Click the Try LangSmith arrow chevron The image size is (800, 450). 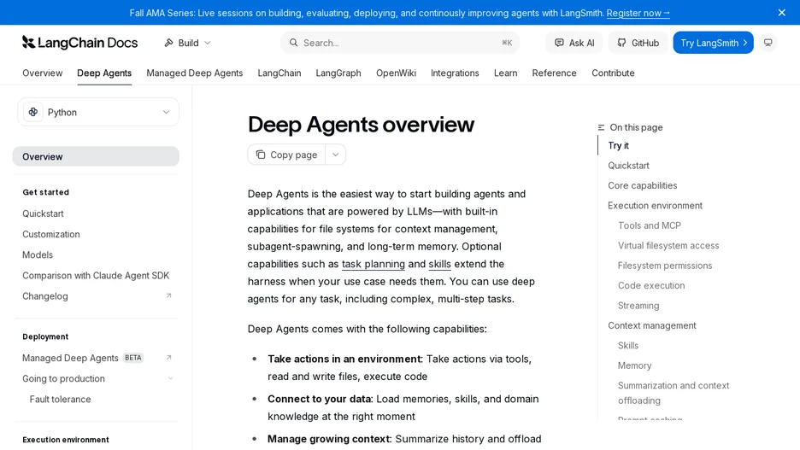click(745, 43)
